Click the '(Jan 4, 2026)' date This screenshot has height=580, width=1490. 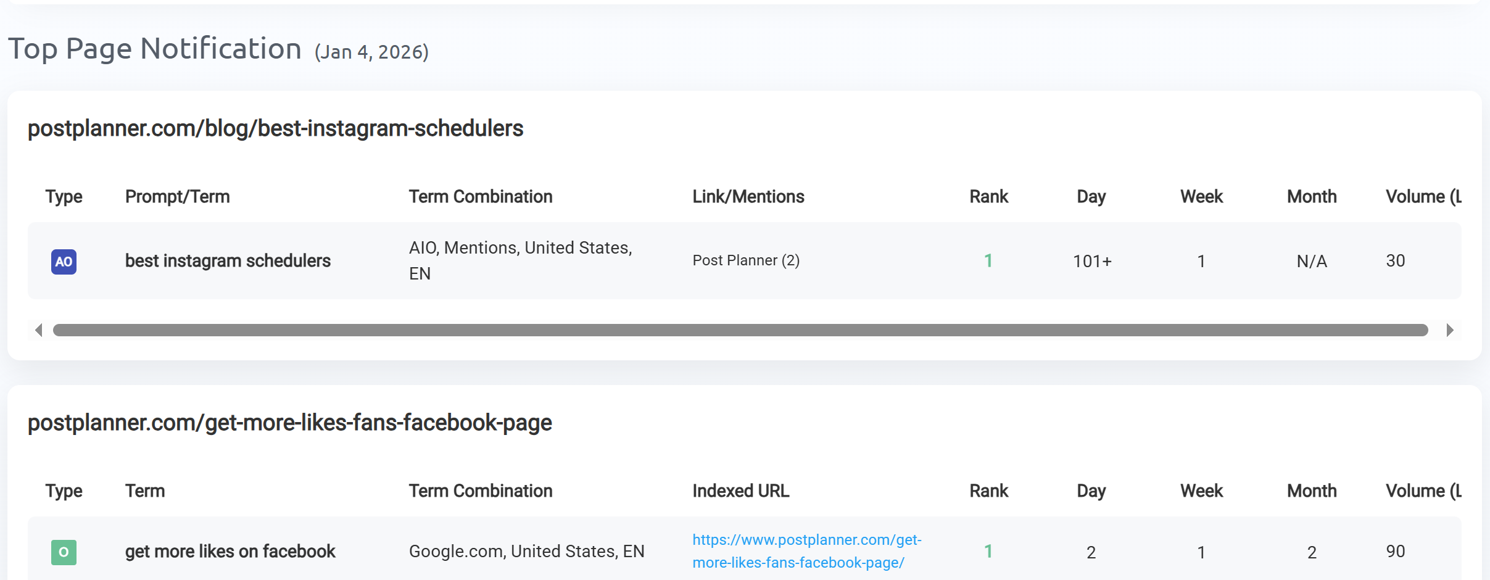point(371,52)
